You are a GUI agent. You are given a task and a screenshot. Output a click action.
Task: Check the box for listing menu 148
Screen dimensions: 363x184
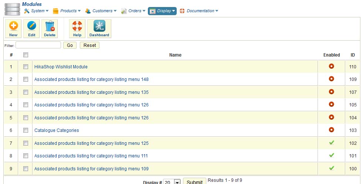(26, 79)
